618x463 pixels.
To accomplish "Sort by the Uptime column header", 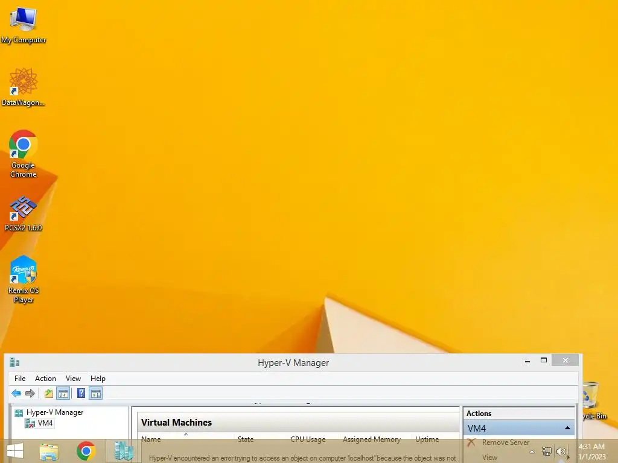I will [x=427, y=439].
